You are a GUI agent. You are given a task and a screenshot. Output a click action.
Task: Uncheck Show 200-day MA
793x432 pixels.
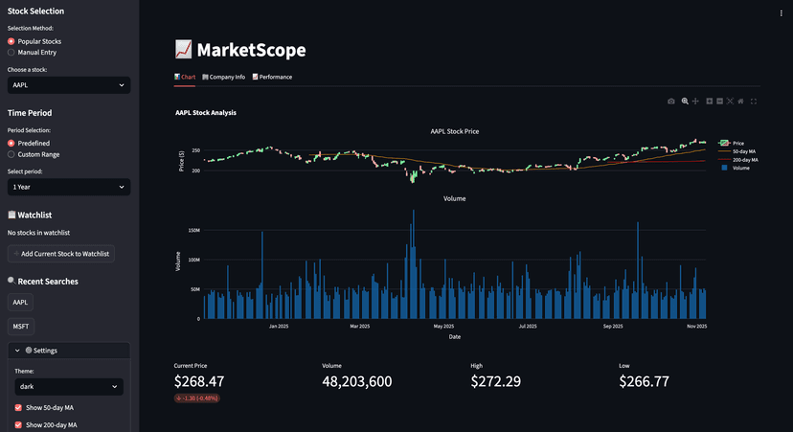pyautogui.click(x=19, y=424)
